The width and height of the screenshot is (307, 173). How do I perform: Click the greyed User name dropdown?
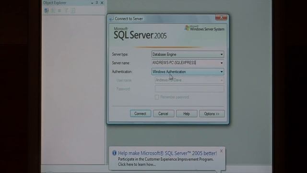189,80
